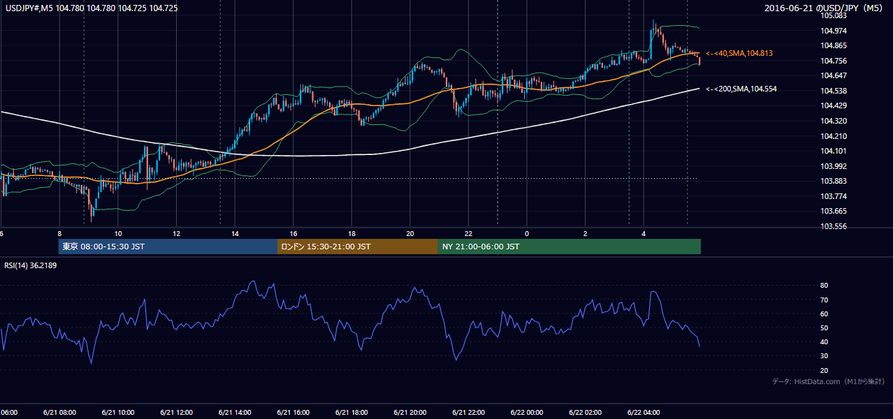Click hour 8 on the price chart time axis
Image resolution: width=893 pixels, height=419 pixels.
(x=59, y=233)
